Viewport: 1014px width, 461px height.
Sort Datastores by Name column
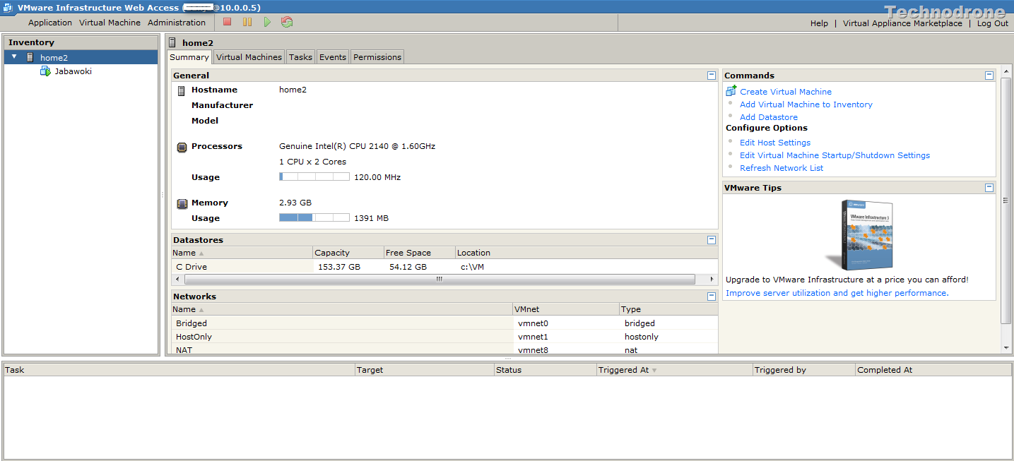coord(242,253)
